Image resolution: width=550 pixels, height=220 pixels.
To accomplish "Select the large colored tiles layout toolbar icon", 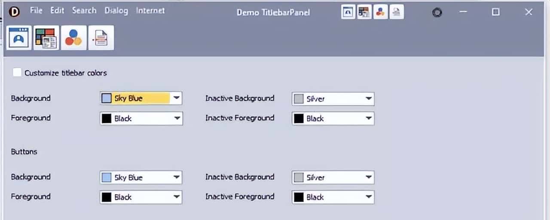I will click(x=46, y=38).
